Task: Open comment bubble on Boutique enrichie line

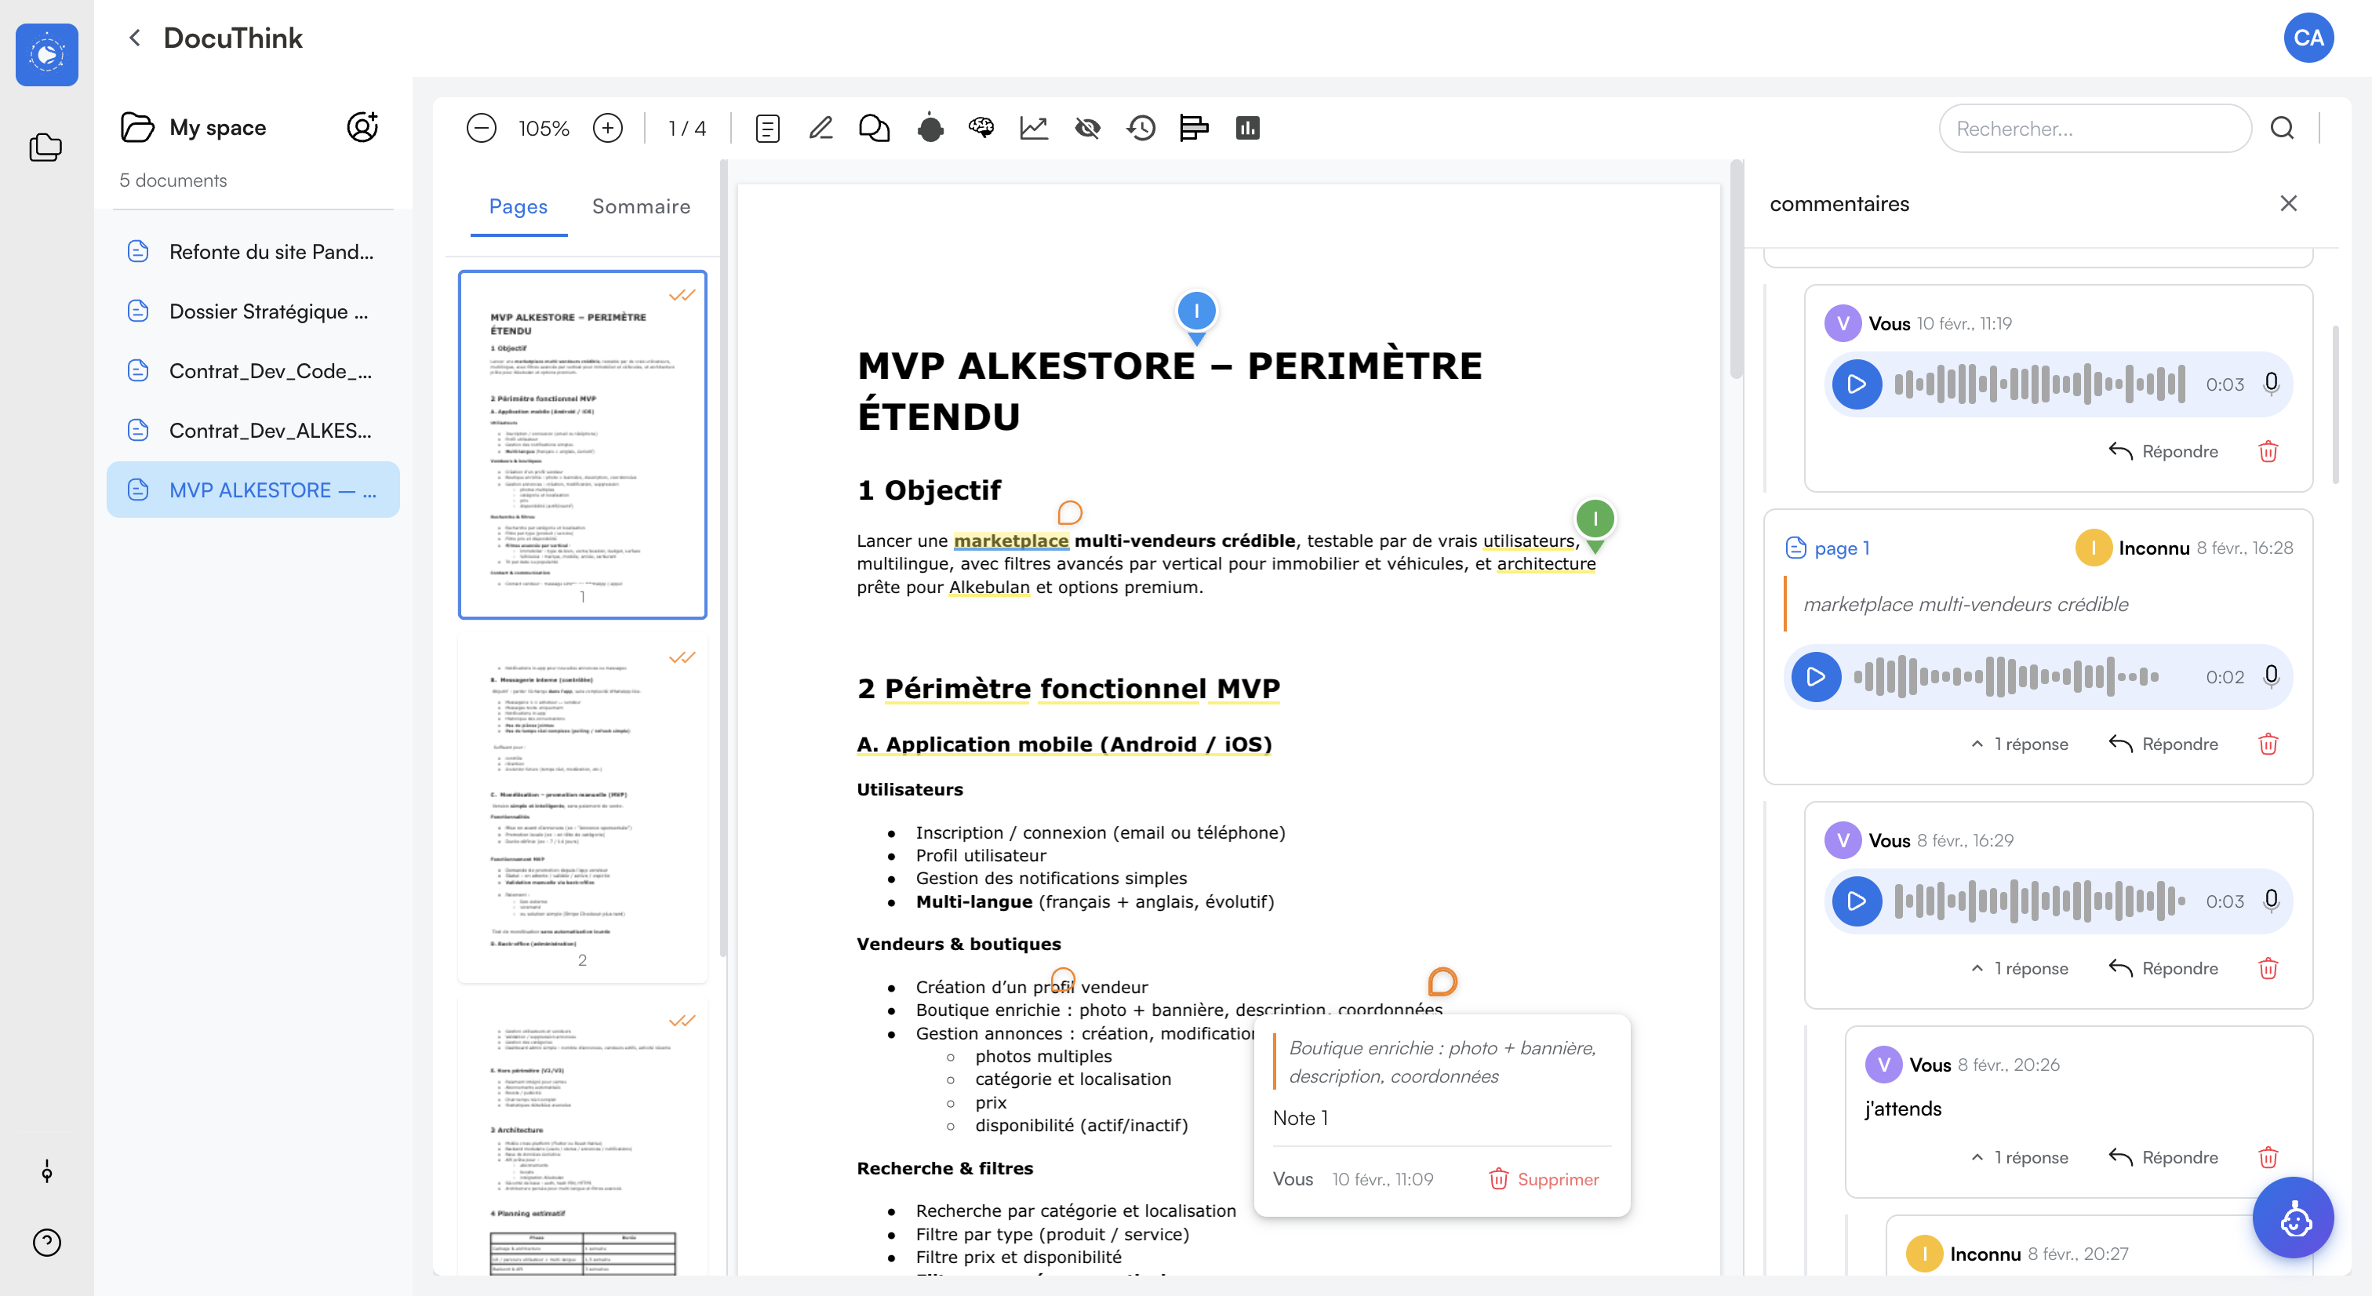Action: pos(1442,982)
